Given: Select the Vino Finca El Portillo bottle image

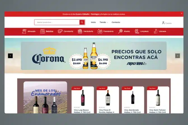Looking at the screenshot, I should click(108, 98).
